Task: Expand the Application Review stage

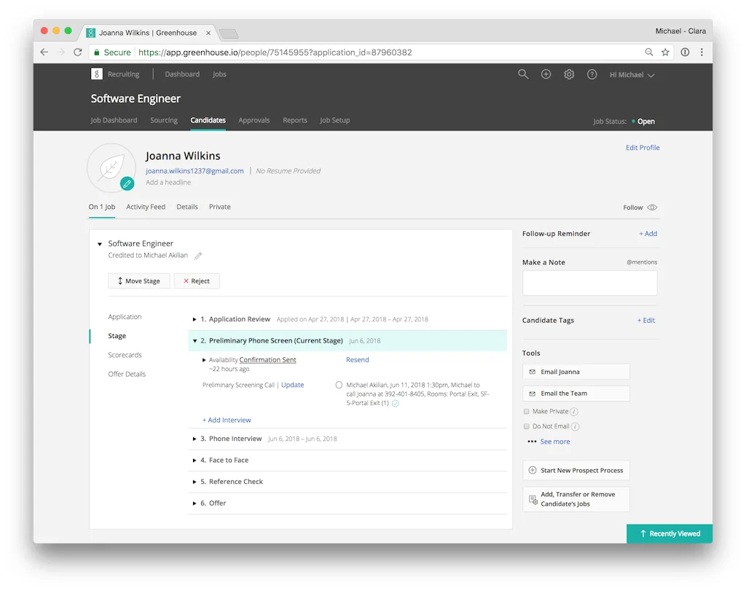Action: [x=195, y=319]
